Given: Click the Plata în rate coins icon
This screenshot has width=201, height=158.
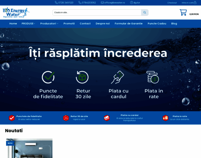Looking at the screenshot, I should tap(153, 77).
